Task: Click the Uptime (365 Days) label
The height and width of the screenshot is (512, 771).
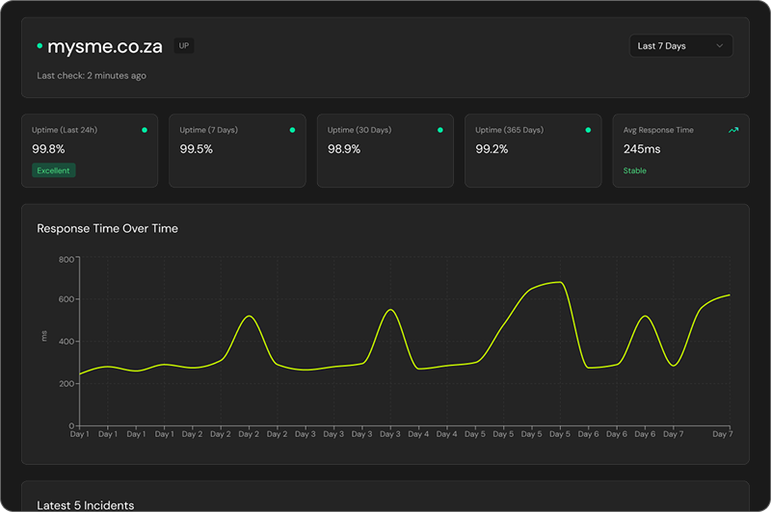Action: pos(510,130)
